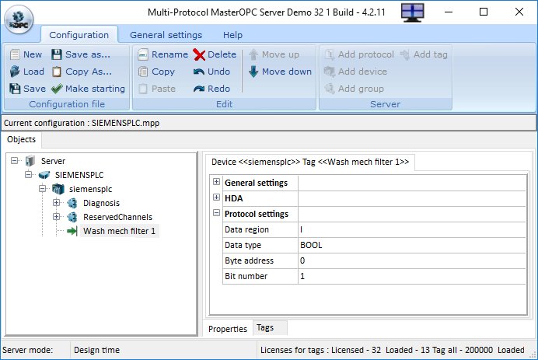The height and width of the screenshot is (360, 538).
Task: Select the Device siemensplc Tag tab header
Action: coord(310,162)
